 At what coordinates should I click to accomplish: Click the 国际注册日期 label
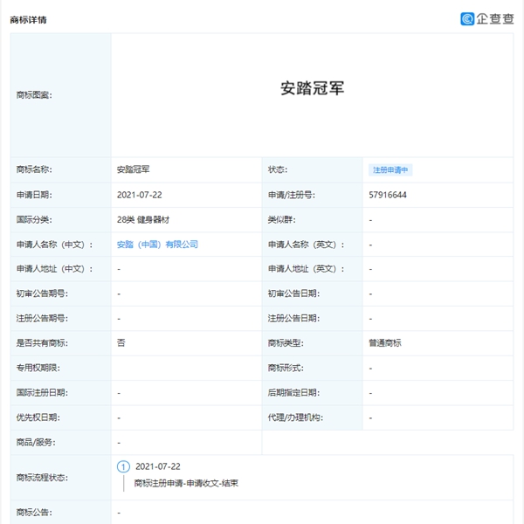point(42,393)
